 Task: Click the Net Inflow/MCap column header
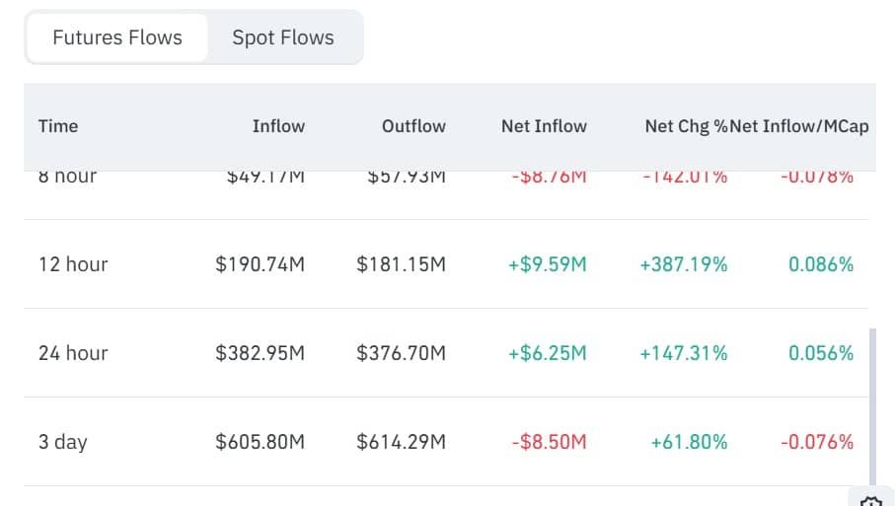799,126
